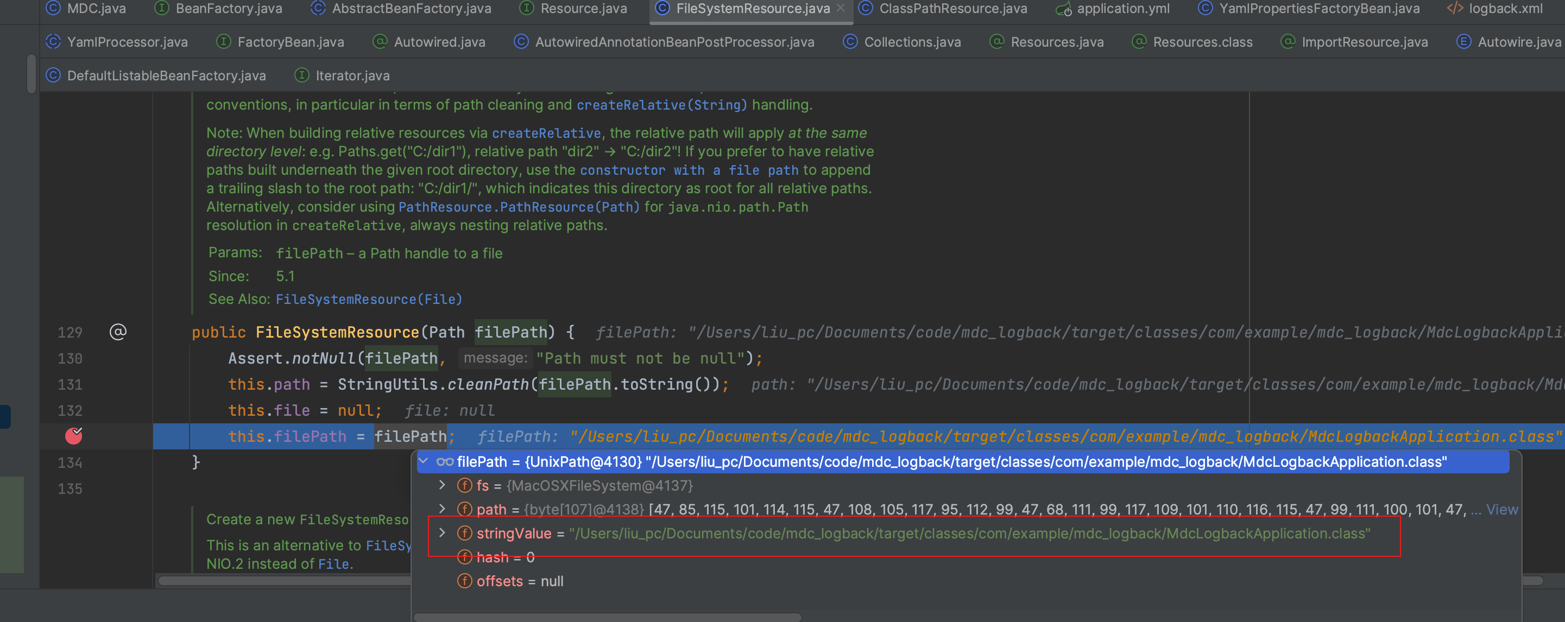Image resolution: width=1565 pixels, height=622 pixels.
Task: Click the watch glasses icon beside filePath
Action: [445, 462]
